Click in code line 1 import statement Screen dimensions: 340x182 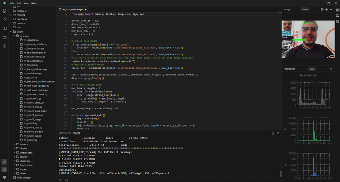[x=107, y=14]
